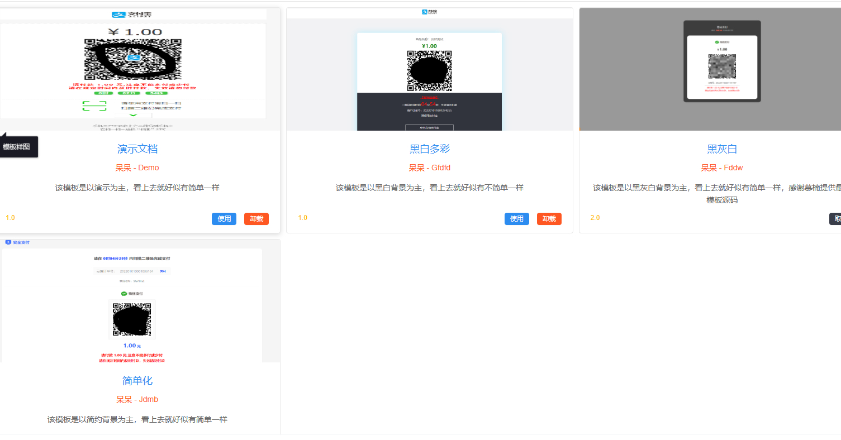Click version 1.0 on 演示文档 card
The height and width of the screenshot is (440, 841).
[10, 218]
